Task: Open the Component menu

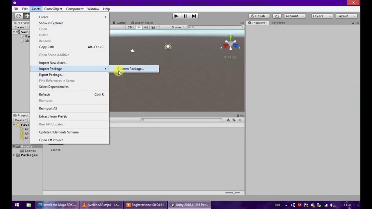Action: (x=75, y=9)
